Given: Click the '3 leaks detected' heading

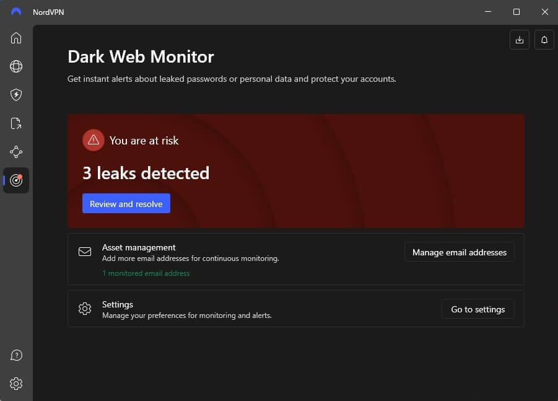Looking at the screenshot, I should click(146, 173).
